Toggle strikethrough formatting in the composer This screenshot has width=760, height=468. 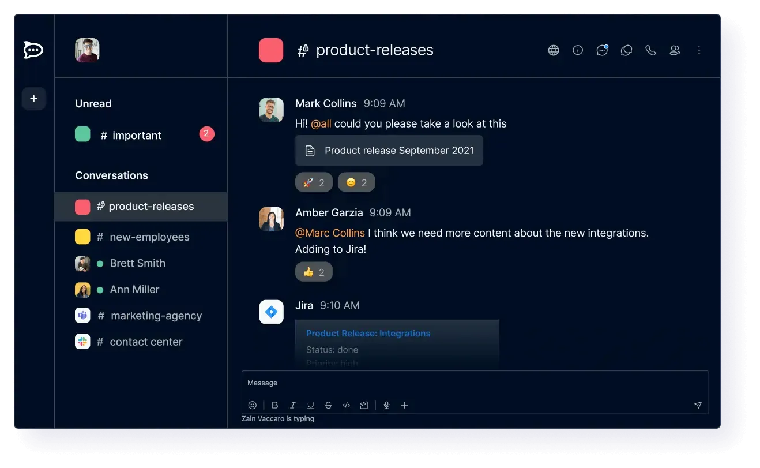(x=328, y=405)
